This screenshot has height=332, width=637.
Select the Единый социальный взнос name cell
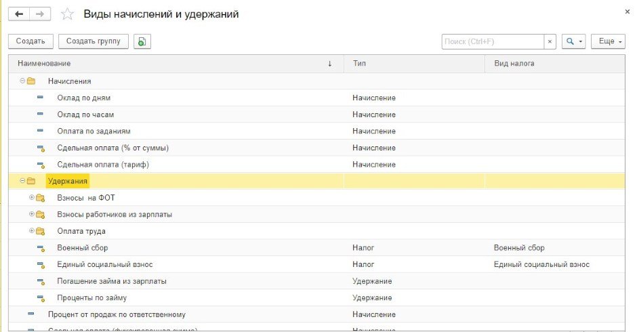(176, 264)
